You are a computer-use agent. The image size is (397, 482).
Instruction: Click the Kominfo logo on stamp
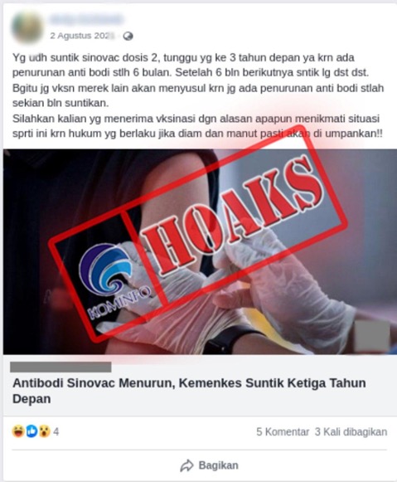(110, 278)
